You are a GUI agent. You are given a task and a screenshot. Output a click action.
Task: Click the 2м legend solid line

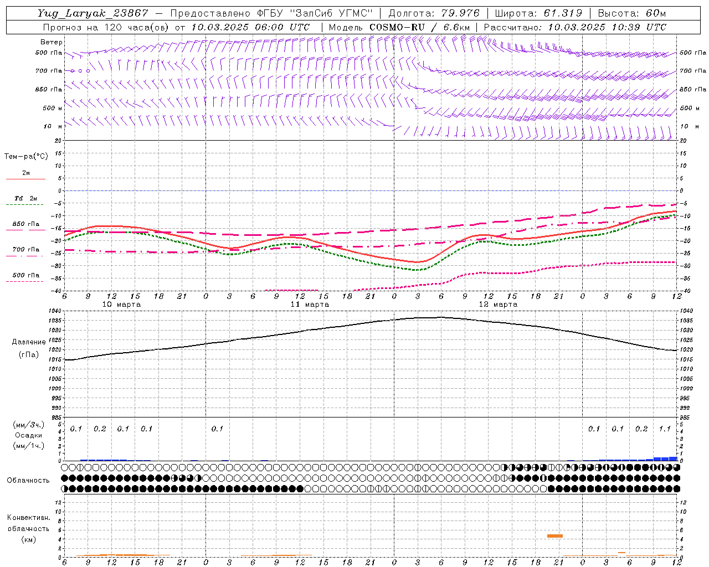pos(25,179)
